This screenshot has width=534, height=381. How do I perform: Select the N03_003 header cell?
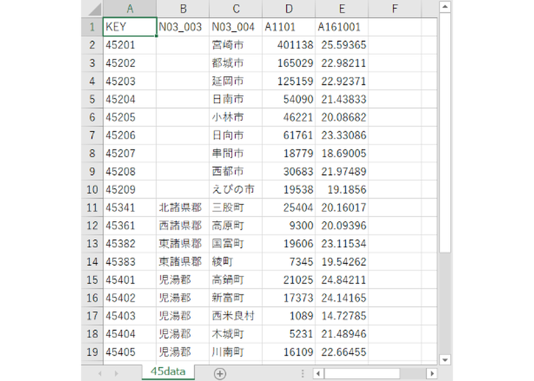click(x=183, y=27)
